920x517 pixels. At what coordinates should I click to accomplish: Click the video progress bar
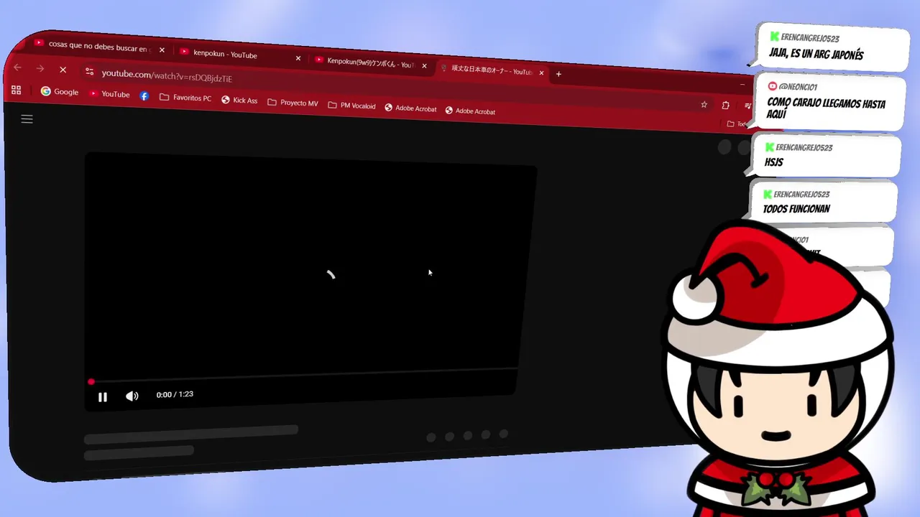[304, 376]
